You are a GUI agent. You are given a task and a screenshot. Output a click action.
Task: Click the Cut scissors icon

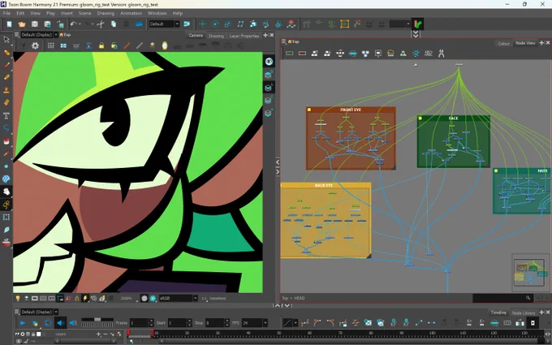(x=101, y=24)
